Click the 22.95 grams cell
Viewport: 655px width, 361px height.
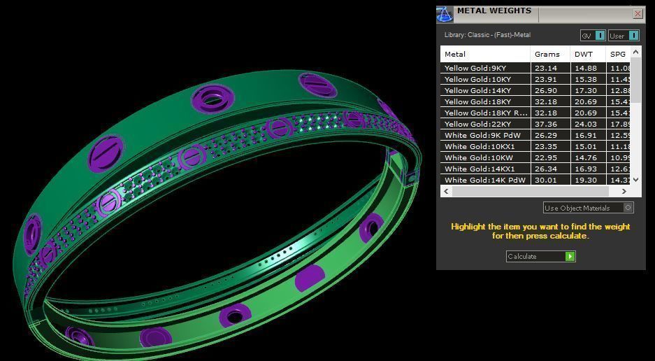(x=551, y=157)
